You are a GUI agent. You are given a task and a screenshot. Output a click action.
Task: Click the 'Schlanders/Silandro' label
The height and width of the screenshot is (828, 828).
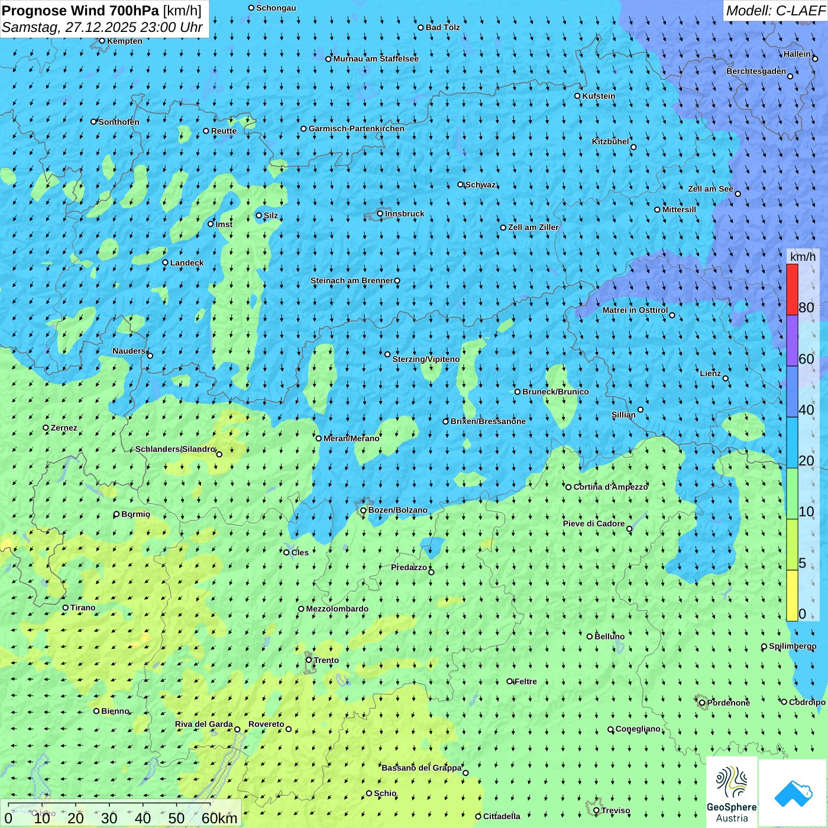click(x=176, y=449)
